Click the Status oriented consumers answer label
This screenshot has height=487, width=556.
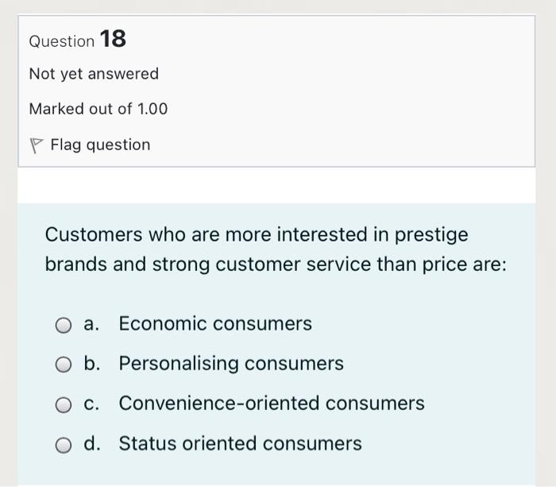[240, 443]
